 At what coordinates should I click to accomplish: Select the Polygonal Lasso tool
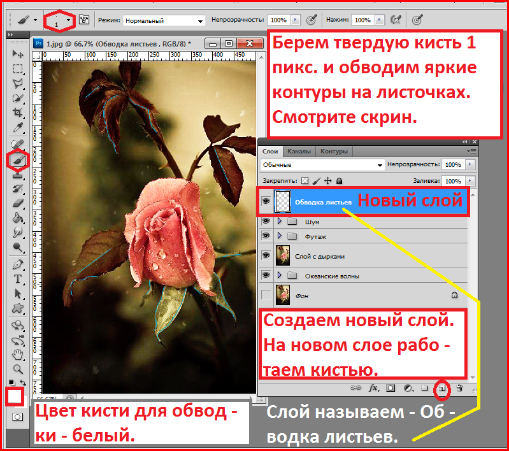[x=18, y=83]
